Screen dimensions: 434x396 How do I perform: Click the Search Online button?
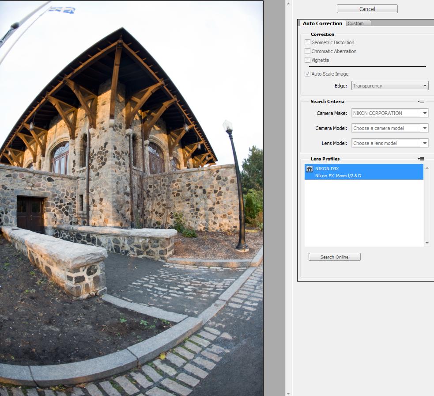(334, 257)
